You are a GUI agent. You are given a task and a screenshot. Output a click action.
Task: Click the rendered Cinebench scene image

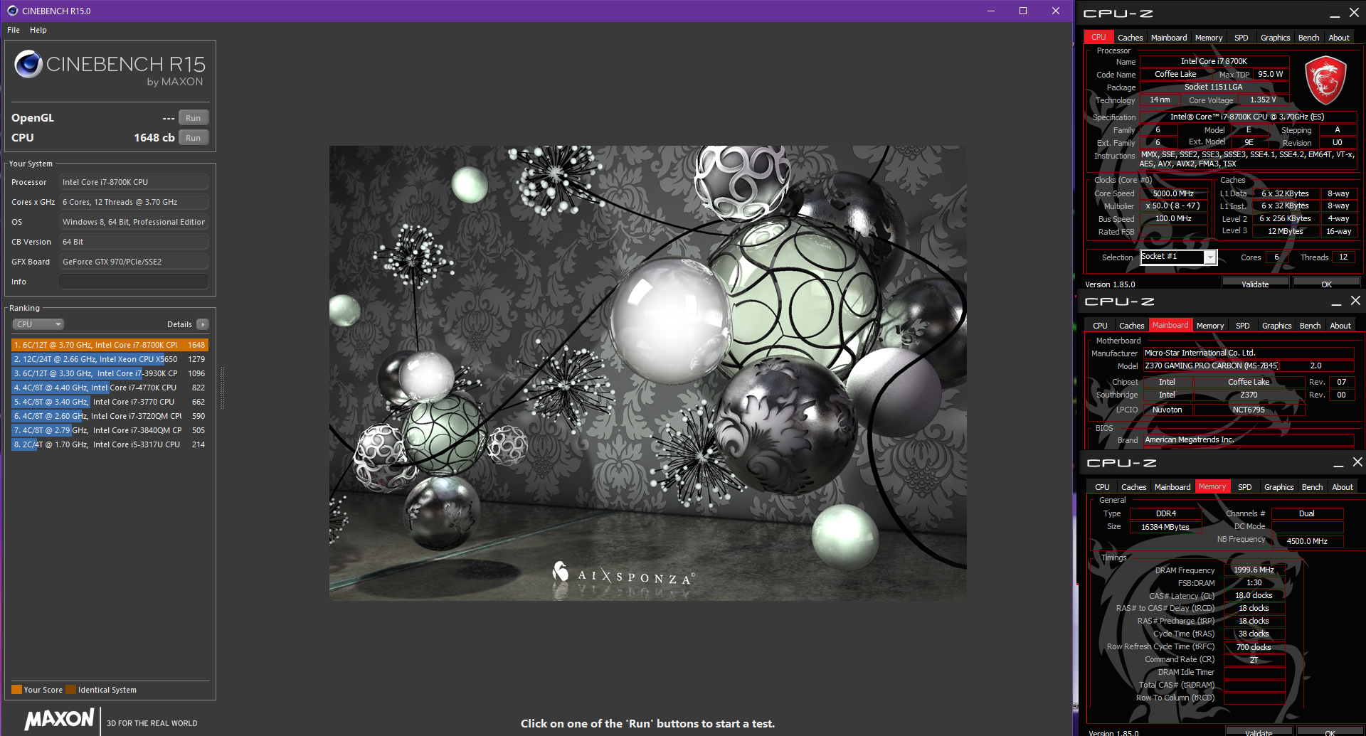click(x=647, y=373)
